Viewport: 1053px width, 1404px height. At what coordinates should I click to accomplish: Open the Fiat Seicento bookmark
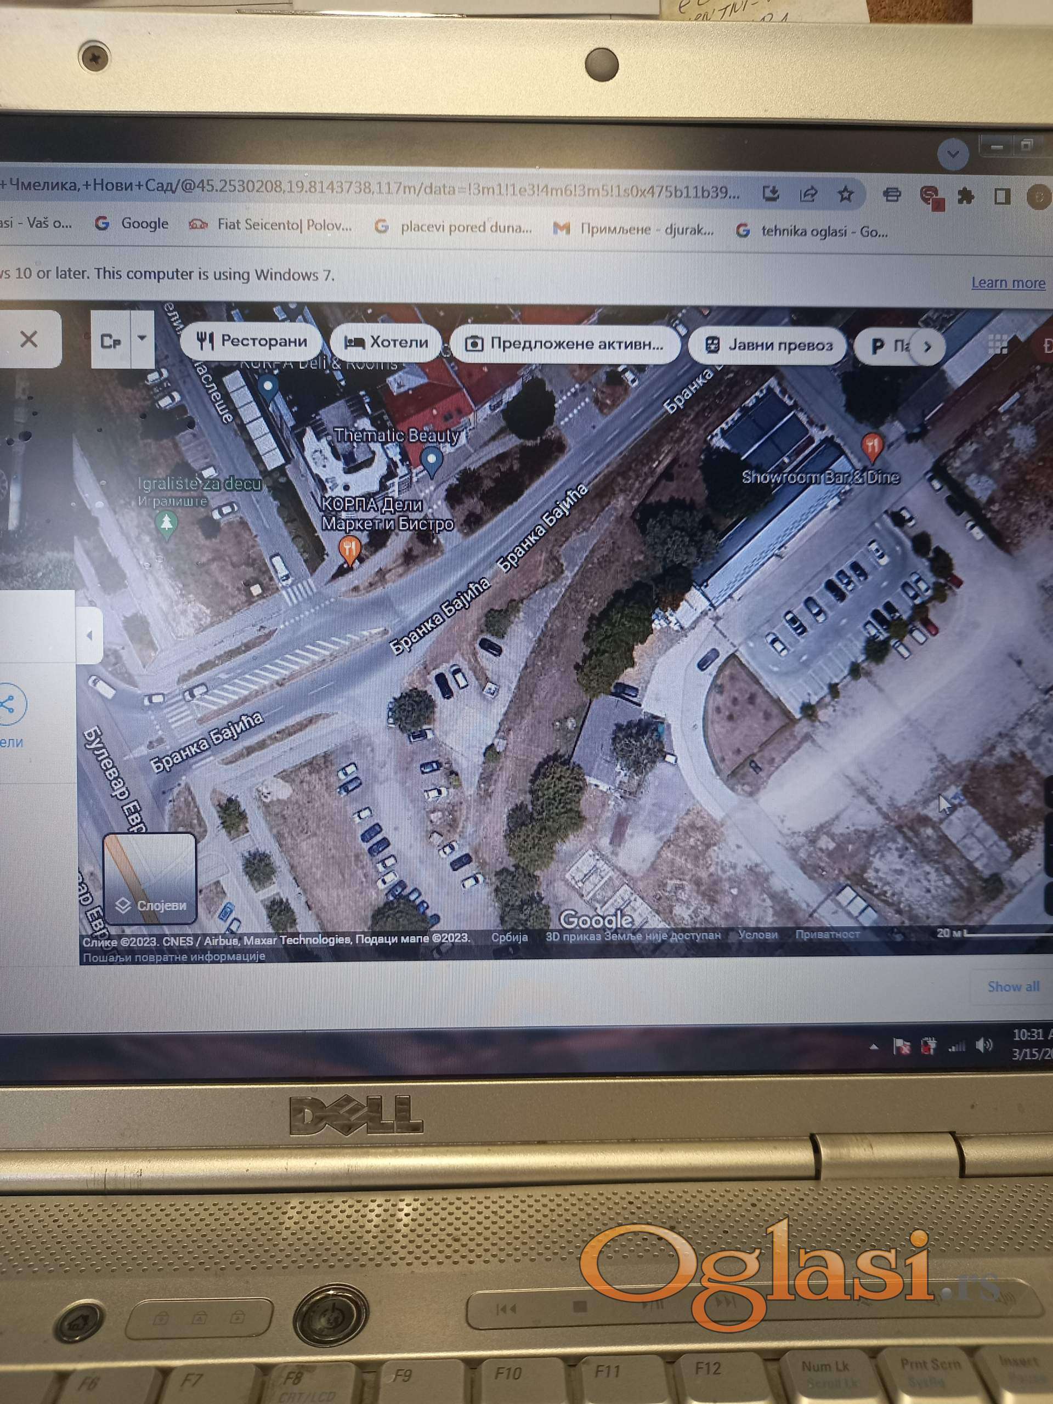[271, 225]
